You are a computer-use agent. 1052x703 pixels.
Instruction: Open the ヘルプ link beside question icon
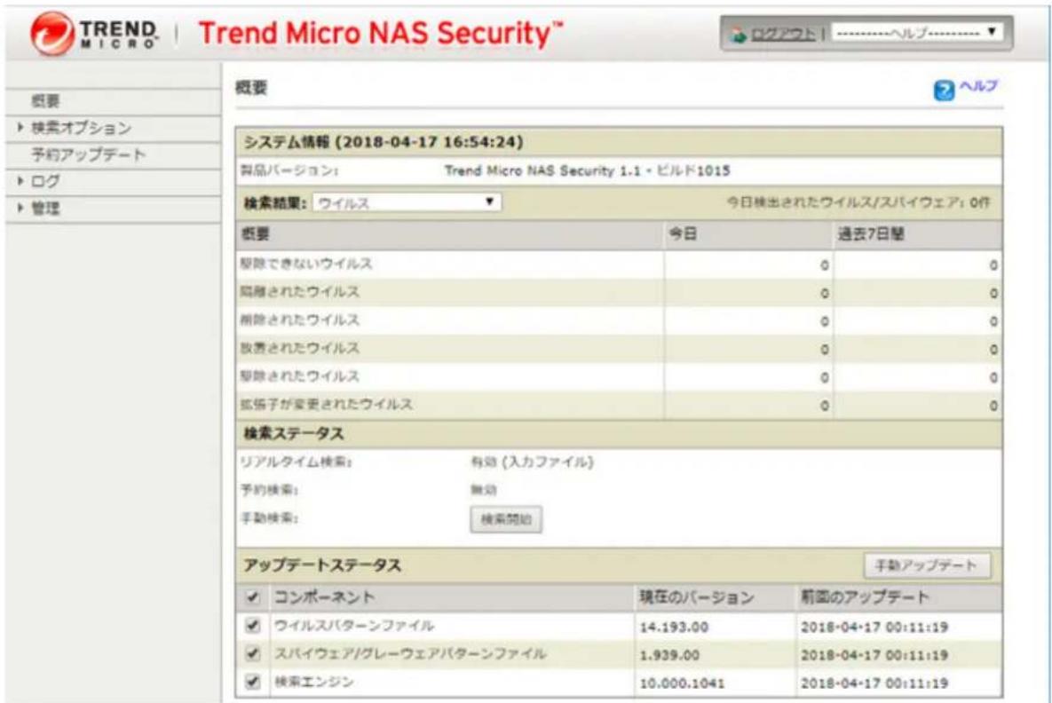click(978, 86)
